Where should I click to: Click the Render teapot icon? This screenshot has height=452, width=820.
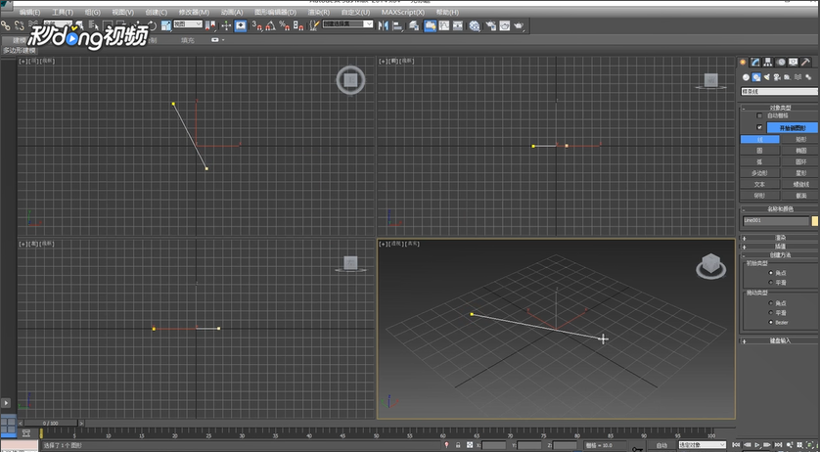tap(519, 25)
